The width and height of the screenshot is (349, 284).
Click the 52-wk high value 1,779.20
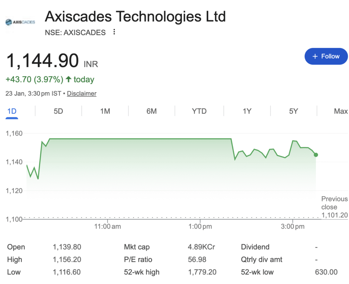pyautogui.click(x=201, y=272)
